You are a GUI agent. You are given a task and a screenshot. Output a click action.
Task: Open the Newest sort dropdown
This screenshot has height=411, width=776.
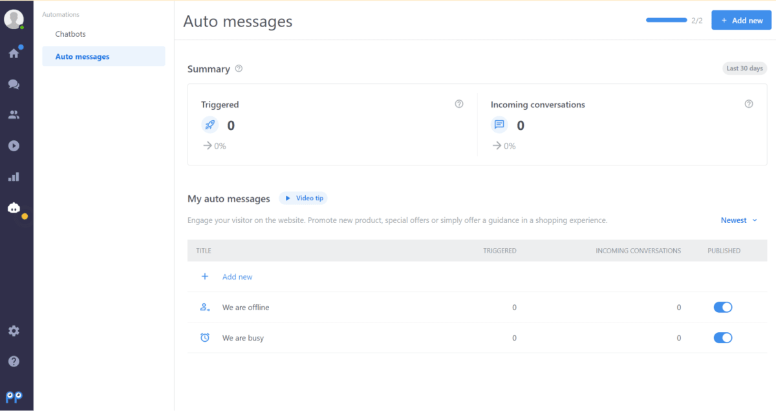click(738, 220)
